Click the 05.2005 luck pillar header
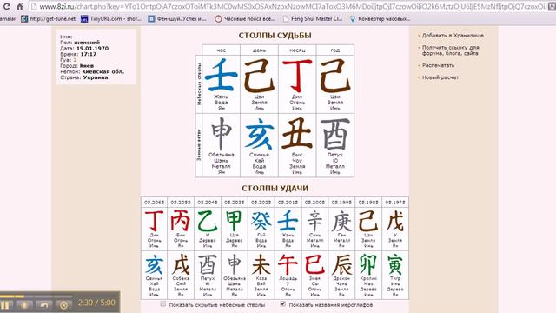This screenshot has width=556, height=313. click(x=314, y=203)
